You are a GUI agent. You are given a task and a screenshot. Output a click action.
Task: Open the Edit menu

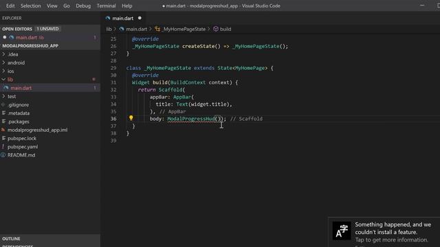10,6
